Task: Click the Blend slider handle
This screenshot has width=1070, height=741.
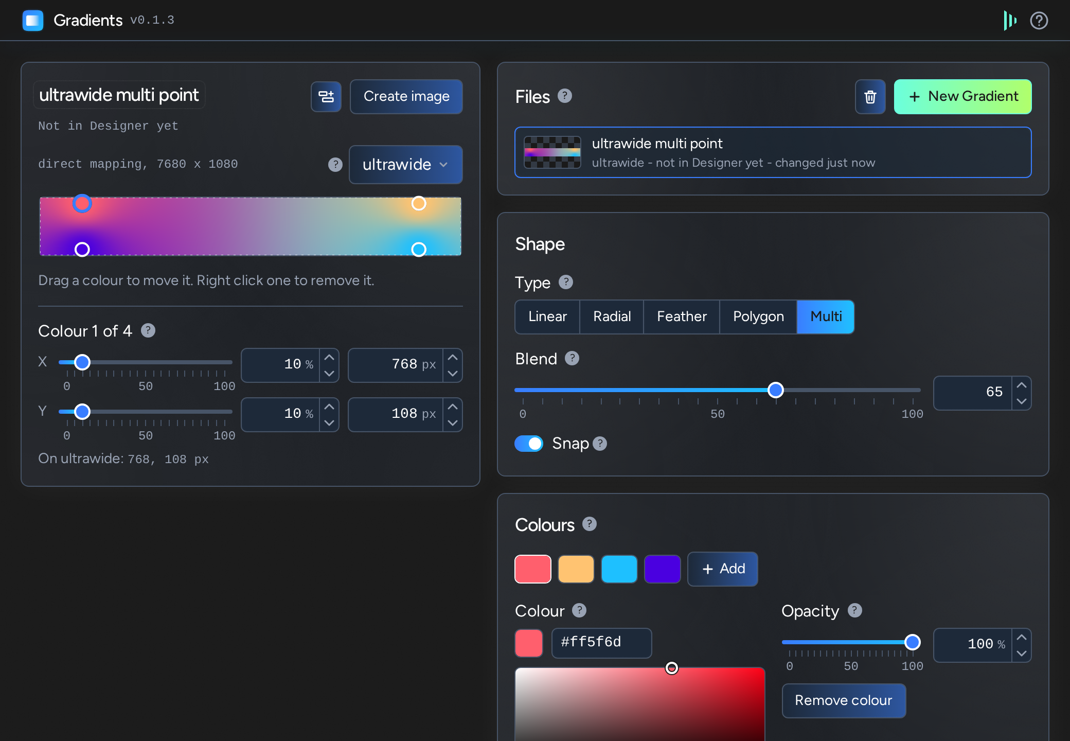Action: [775, 390]
